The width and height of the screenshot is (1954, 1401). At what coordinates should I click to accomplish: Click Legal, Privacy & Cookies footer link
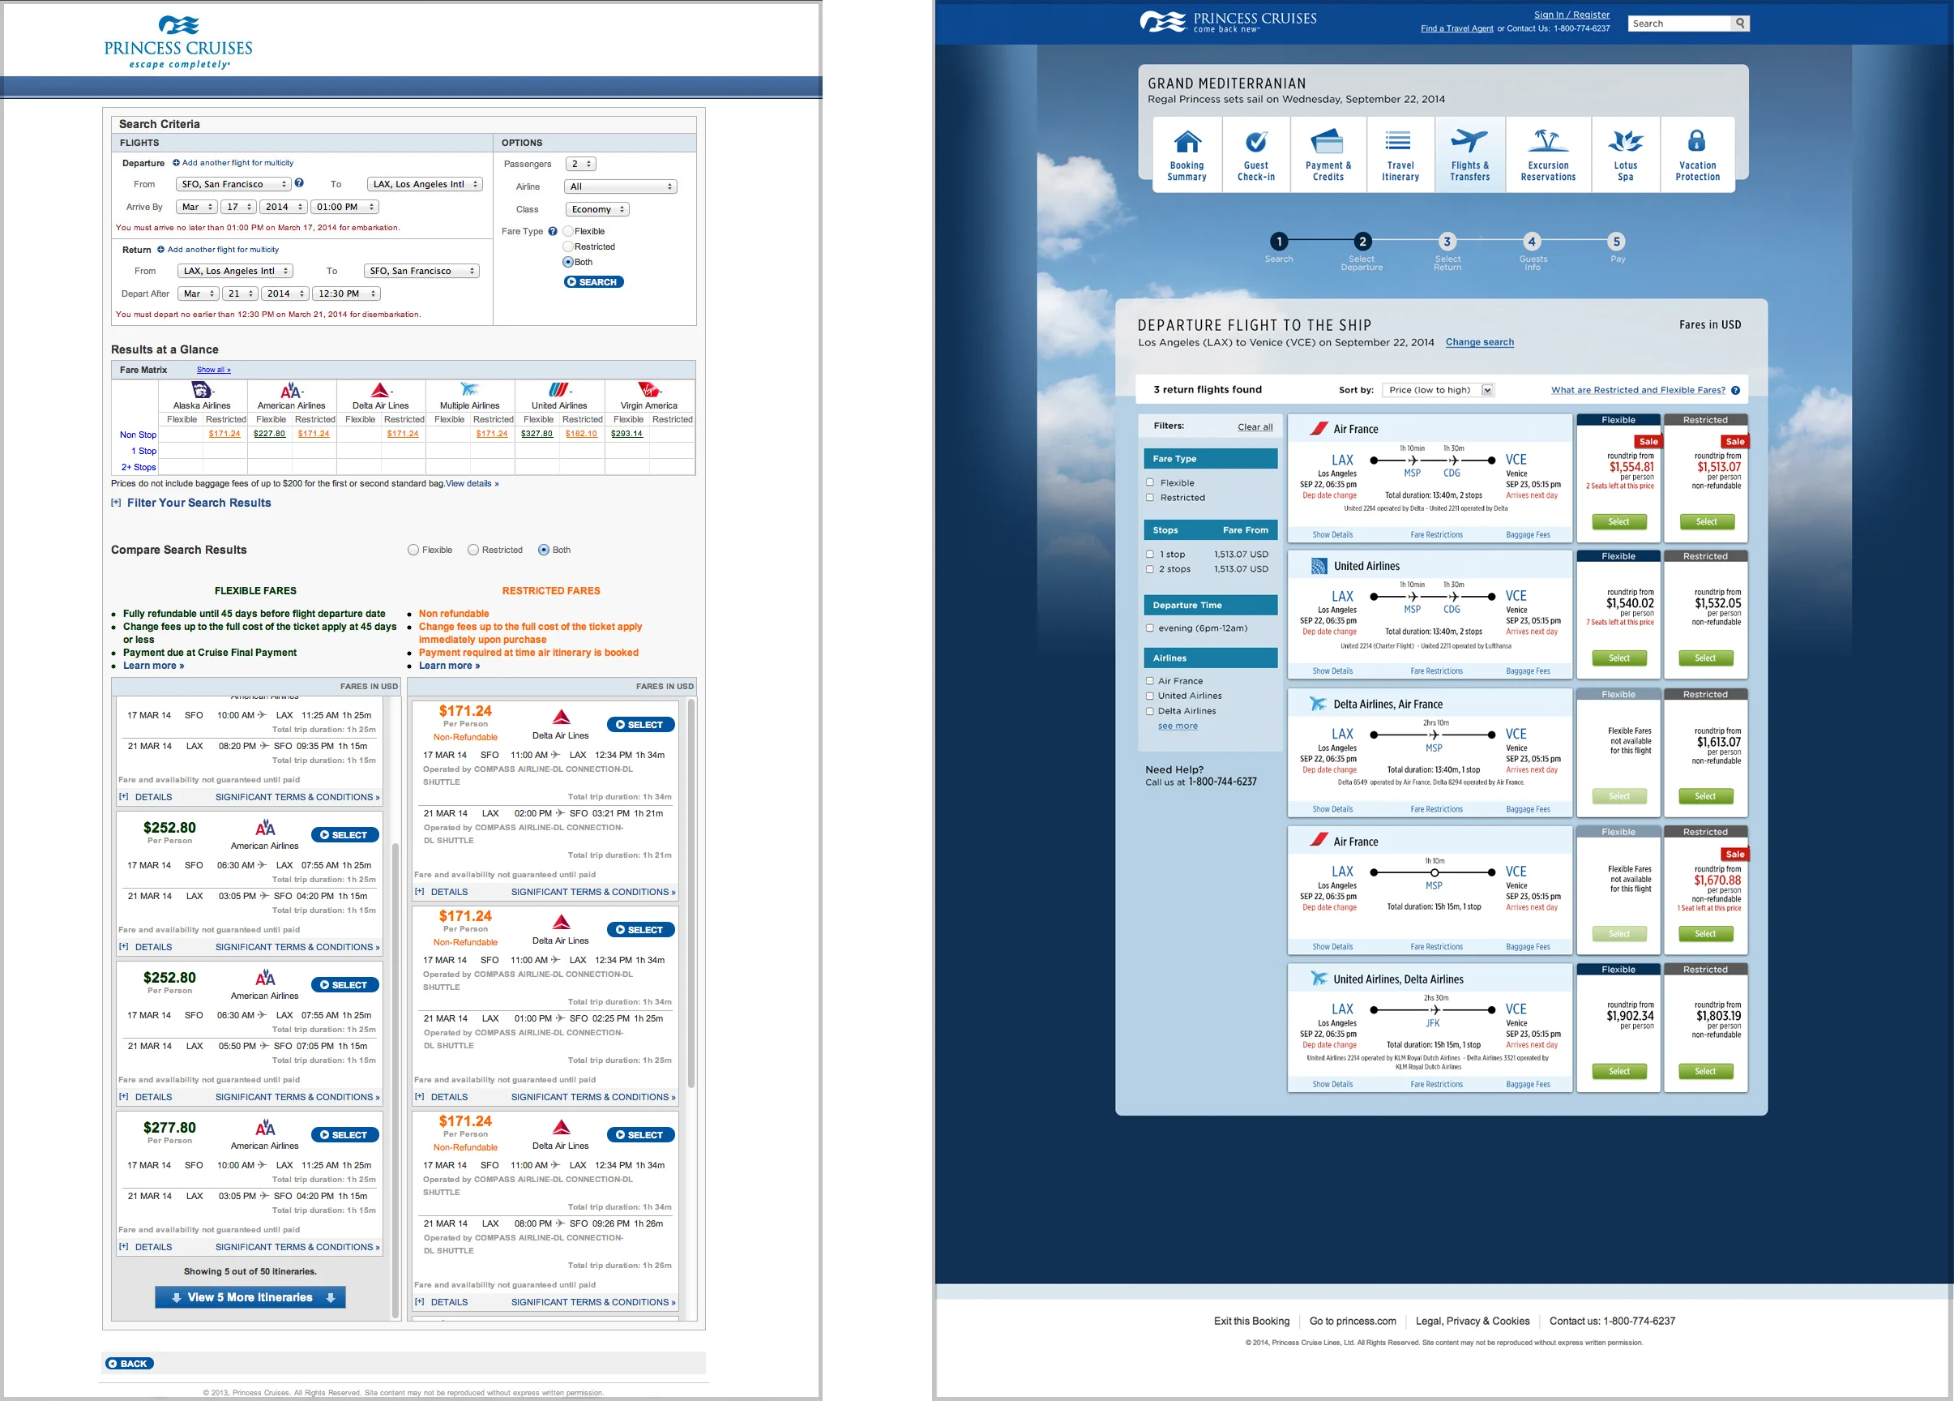[x=1473, y=1321]
